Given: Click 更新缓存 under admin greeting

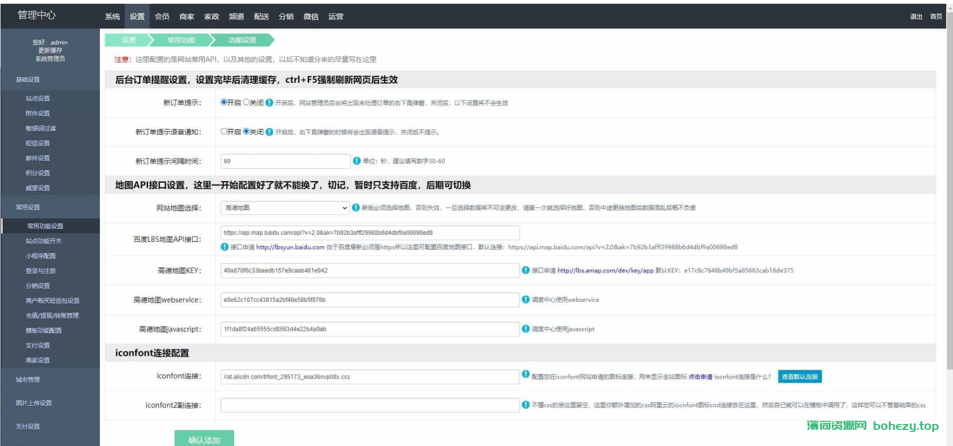Looking at the screenshot, I should 50,51.
